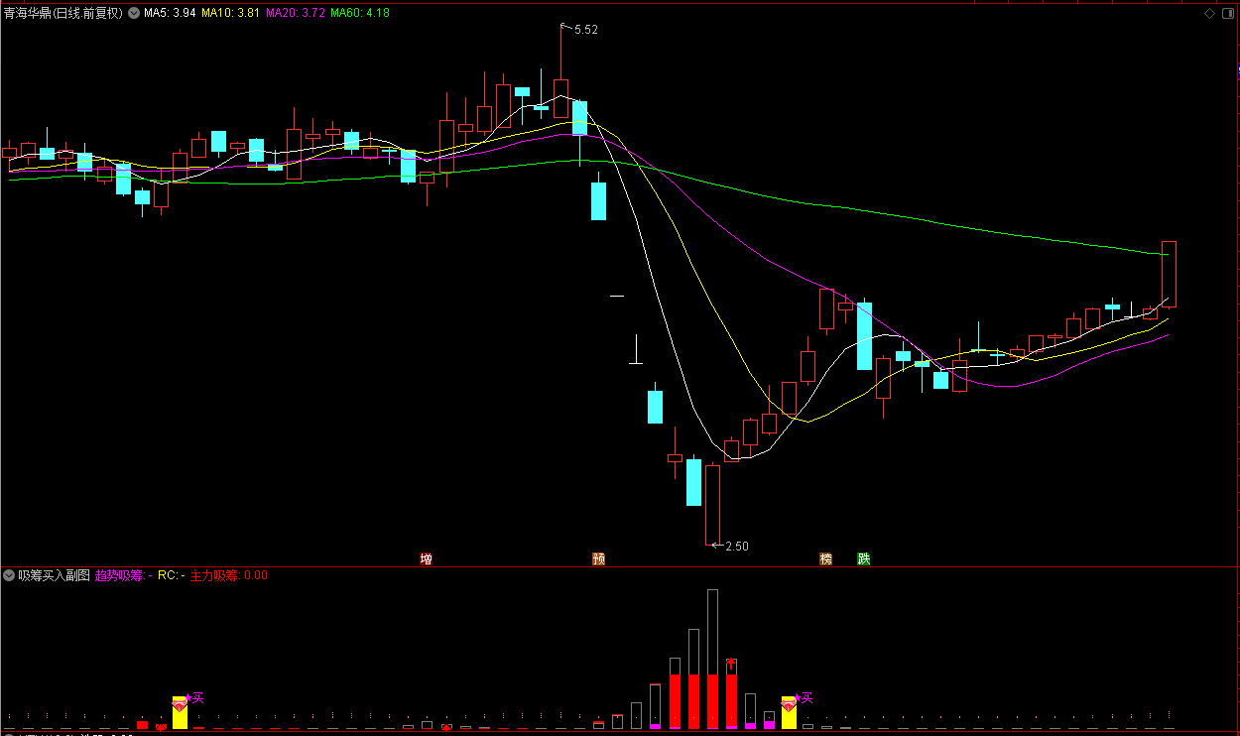Screen dimensions: 1240x736
Task: Click the first 买 signal on the left
Action: (197, 698)
